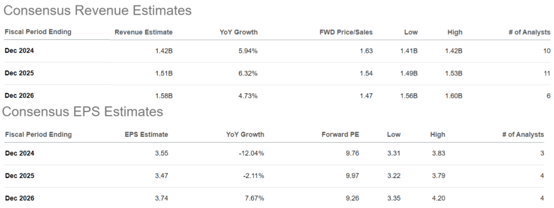554x208 pixels.
Task: Select Dec 2026 row in EPS table
Action: [19, 198]
